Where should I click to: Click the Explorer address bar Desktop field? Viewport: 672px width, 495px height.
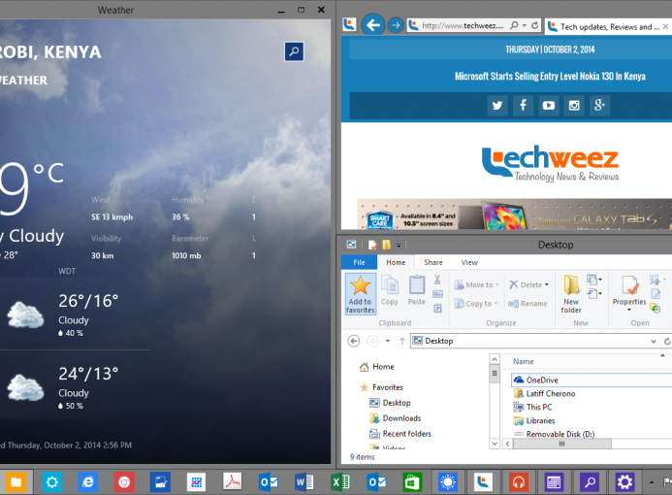pyautogui.click(x=529, y=341)
